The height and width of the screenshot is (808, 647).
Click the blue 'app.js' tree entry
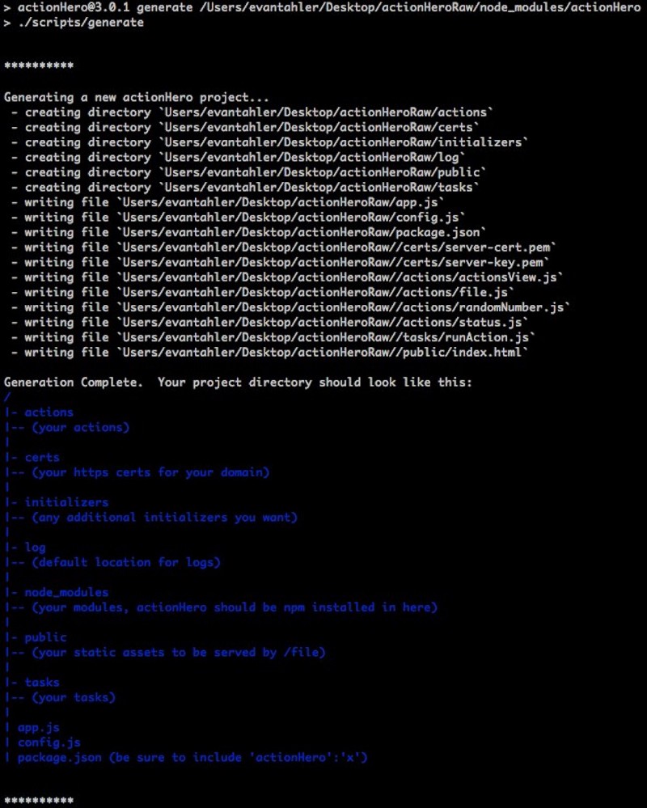click(32, 728)
